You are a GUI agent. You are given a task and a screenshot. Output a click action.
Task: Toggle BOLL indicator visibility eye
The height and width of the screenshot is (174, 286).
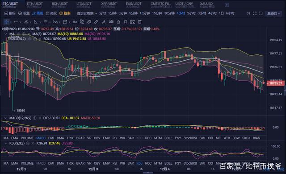(x=29, y=39)
